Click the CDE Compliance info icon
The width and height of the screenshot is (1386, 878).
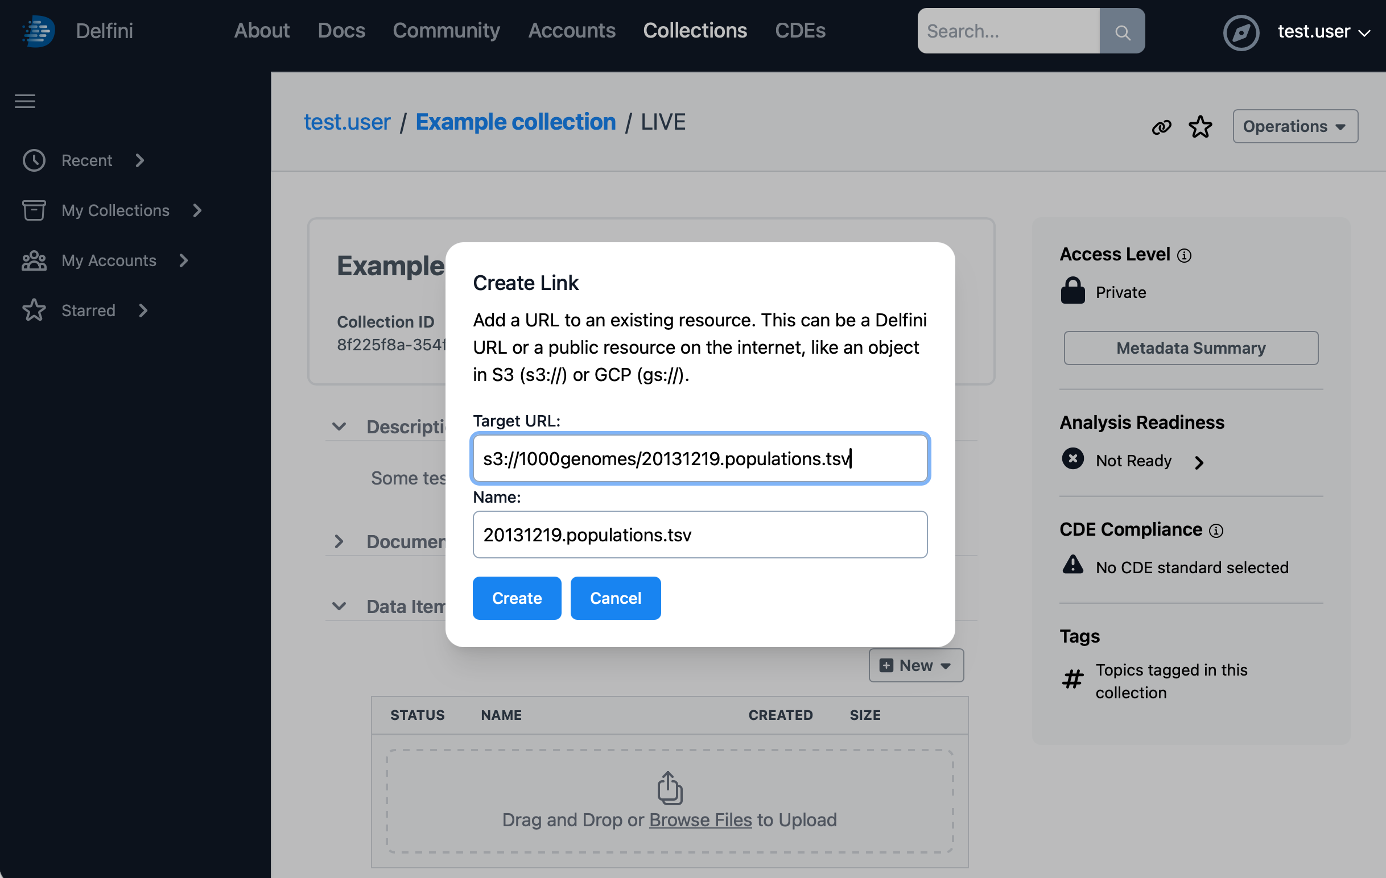pyautogui.click(x=1216, y=531)
